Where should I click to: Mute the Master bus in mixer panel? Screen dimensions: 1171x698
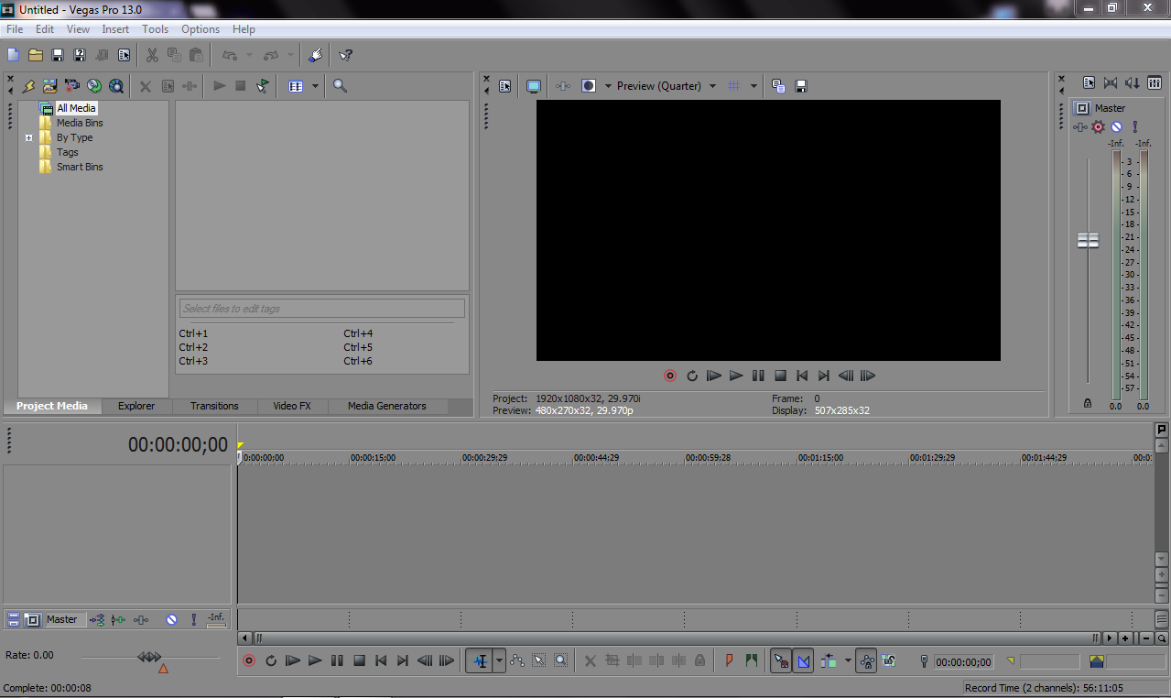1116,127
